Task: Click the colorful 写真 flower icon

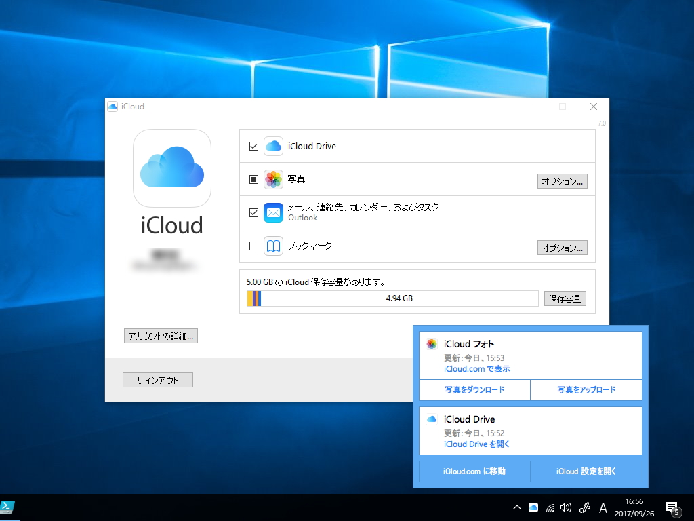Action: 272,179
